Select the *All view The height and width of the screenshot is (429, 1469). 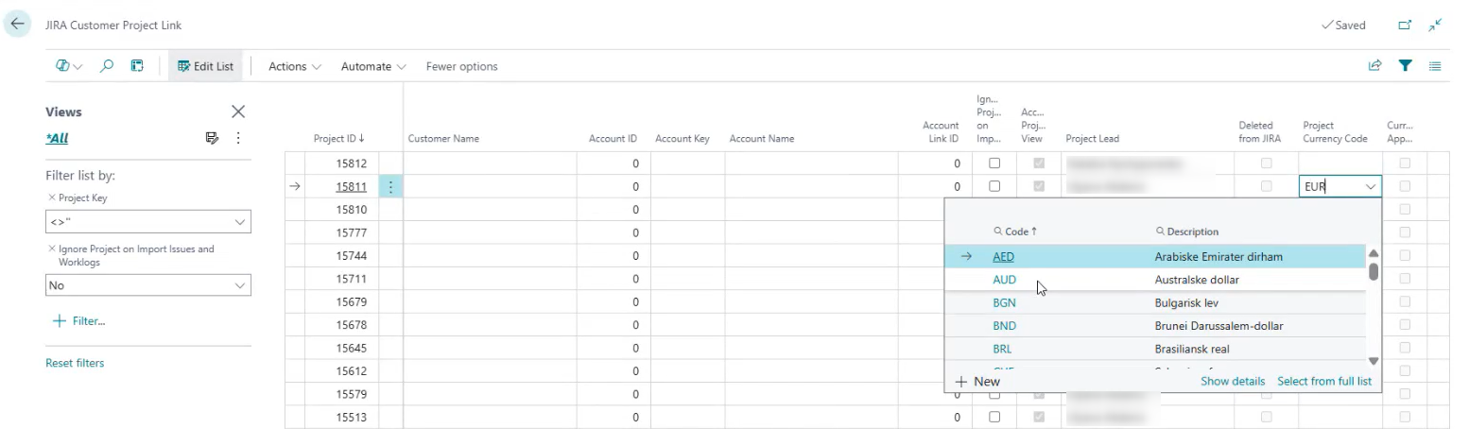(x=57, y=139)
